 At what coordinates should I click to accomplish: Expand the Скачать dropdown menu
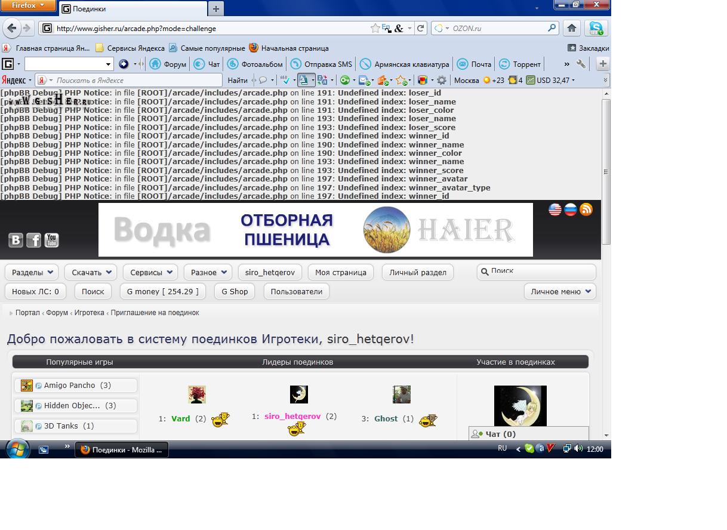[91, 272]
